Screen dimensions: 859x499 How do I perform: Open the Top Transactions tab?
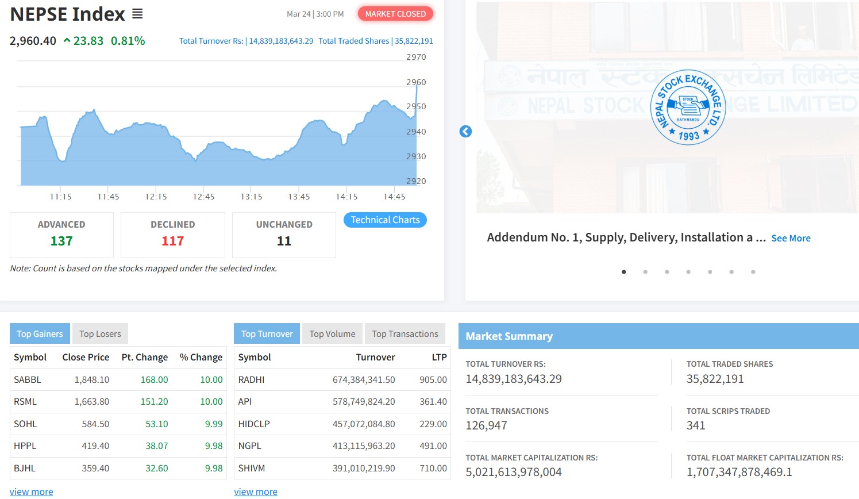coord(405,334)
